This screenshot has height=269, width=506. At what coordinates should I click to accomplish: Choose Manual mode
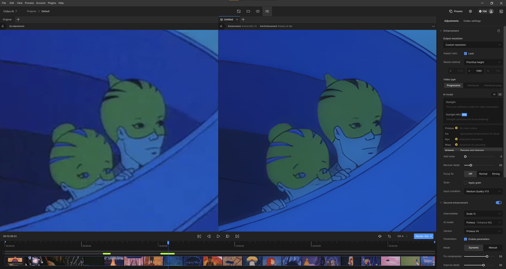493,248
